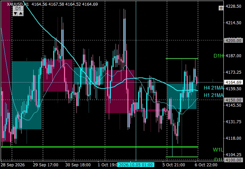The image size is (245, 169).
Task: Click the 30 Sep 18:00 time label
Action: (78, 165)
